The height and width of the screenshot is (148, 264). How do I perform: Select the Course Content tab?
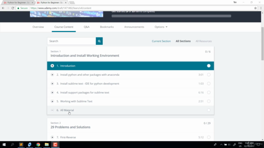point(64,27)
